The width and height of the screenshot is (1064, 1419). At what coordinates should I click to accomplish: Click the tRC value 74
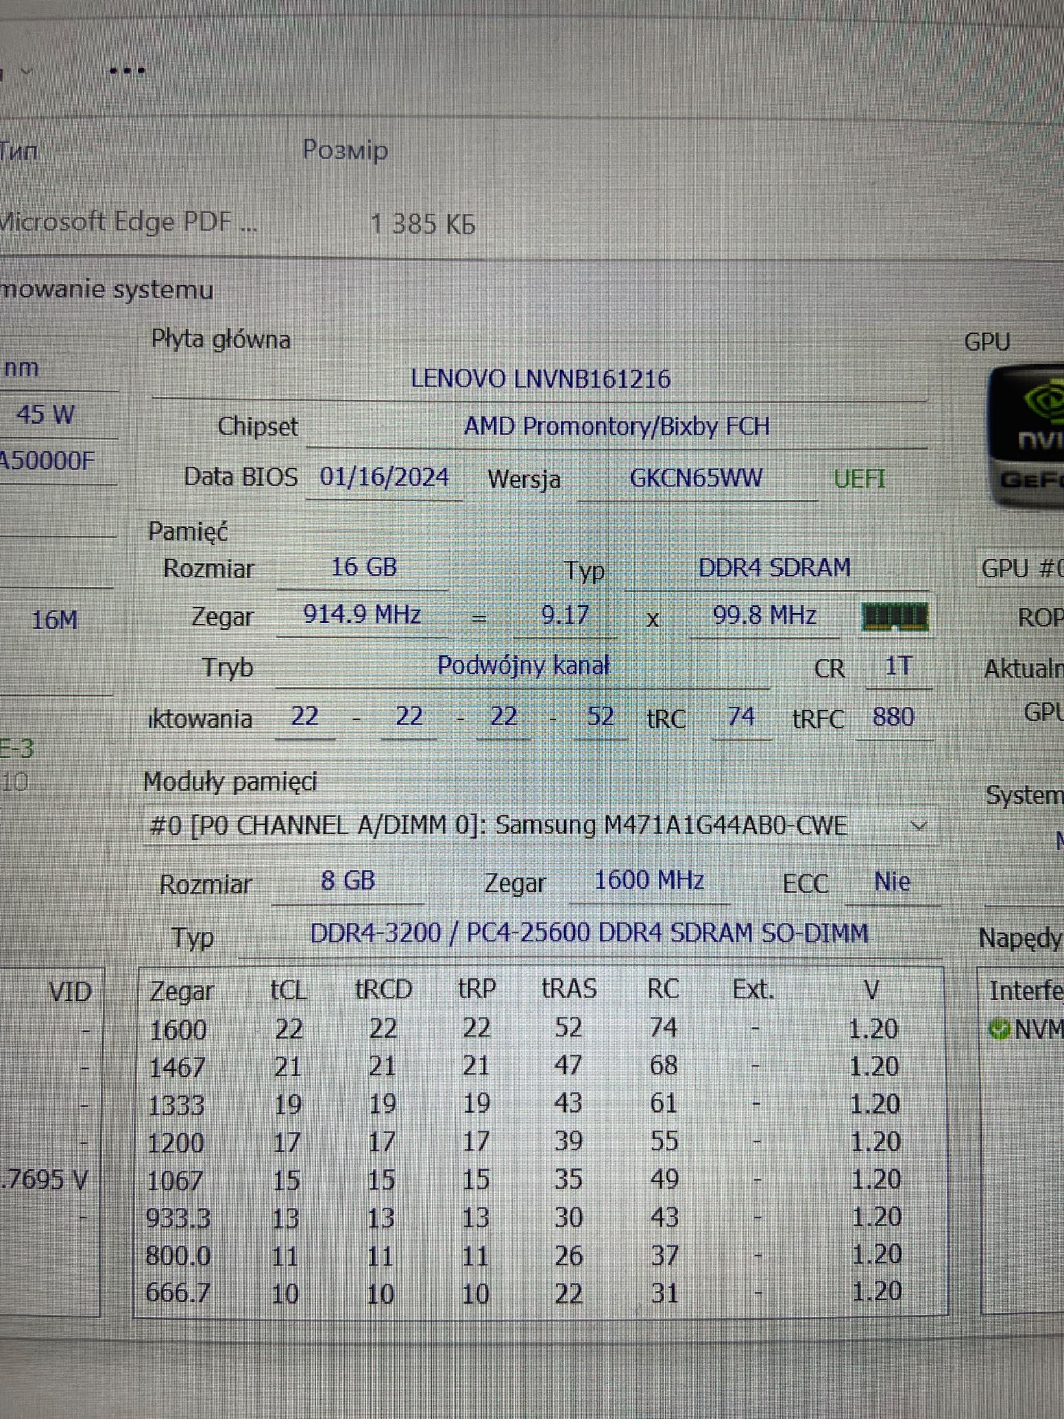click(x=742, y=716)
